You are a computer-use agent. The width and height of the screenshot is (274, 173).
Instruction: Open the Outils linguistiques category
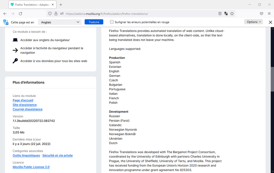26,156
